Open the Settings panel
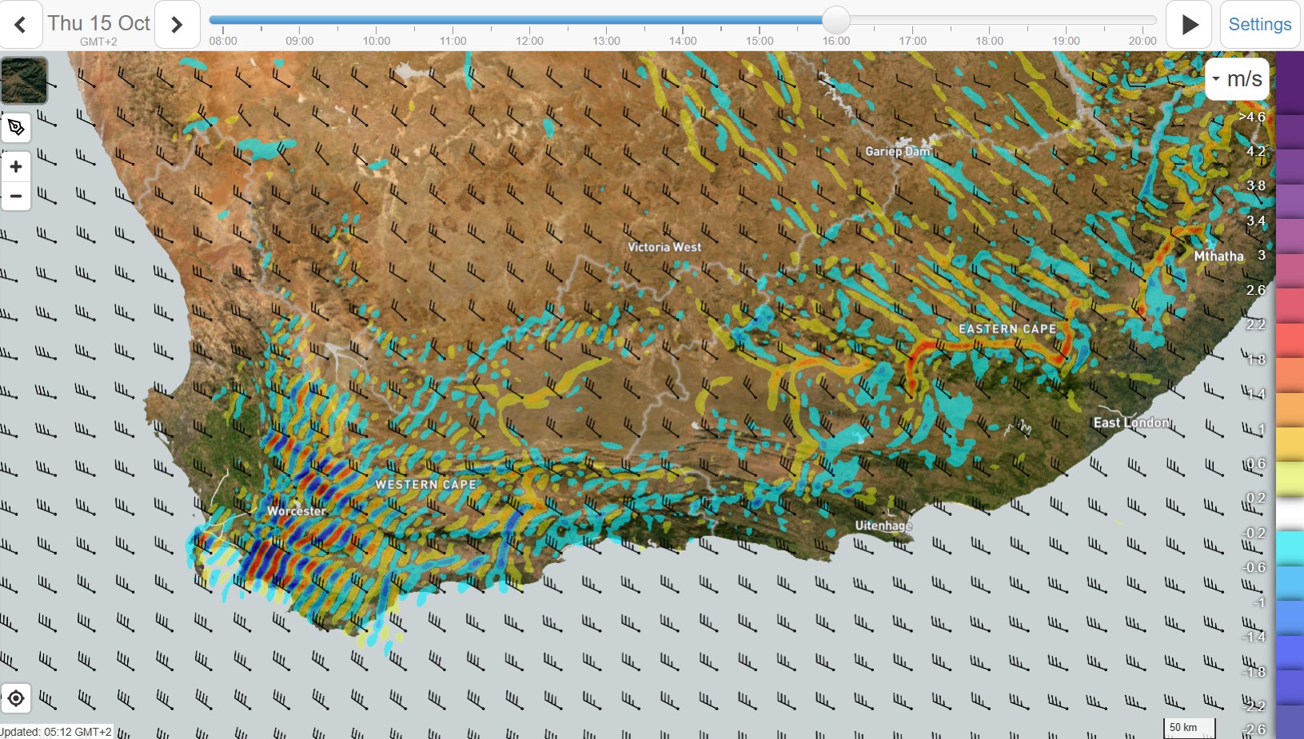1304x739 pixels. pos(1260,25)
